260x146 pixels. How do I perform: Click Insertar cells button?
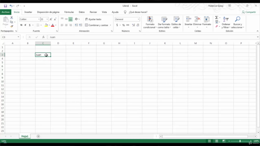[188, 22]
